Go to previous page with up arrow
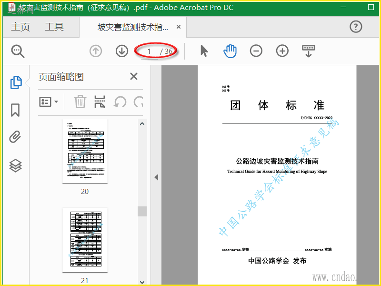Screen dimensions: 381x286 pyautogui.click(x=96, y=51)
